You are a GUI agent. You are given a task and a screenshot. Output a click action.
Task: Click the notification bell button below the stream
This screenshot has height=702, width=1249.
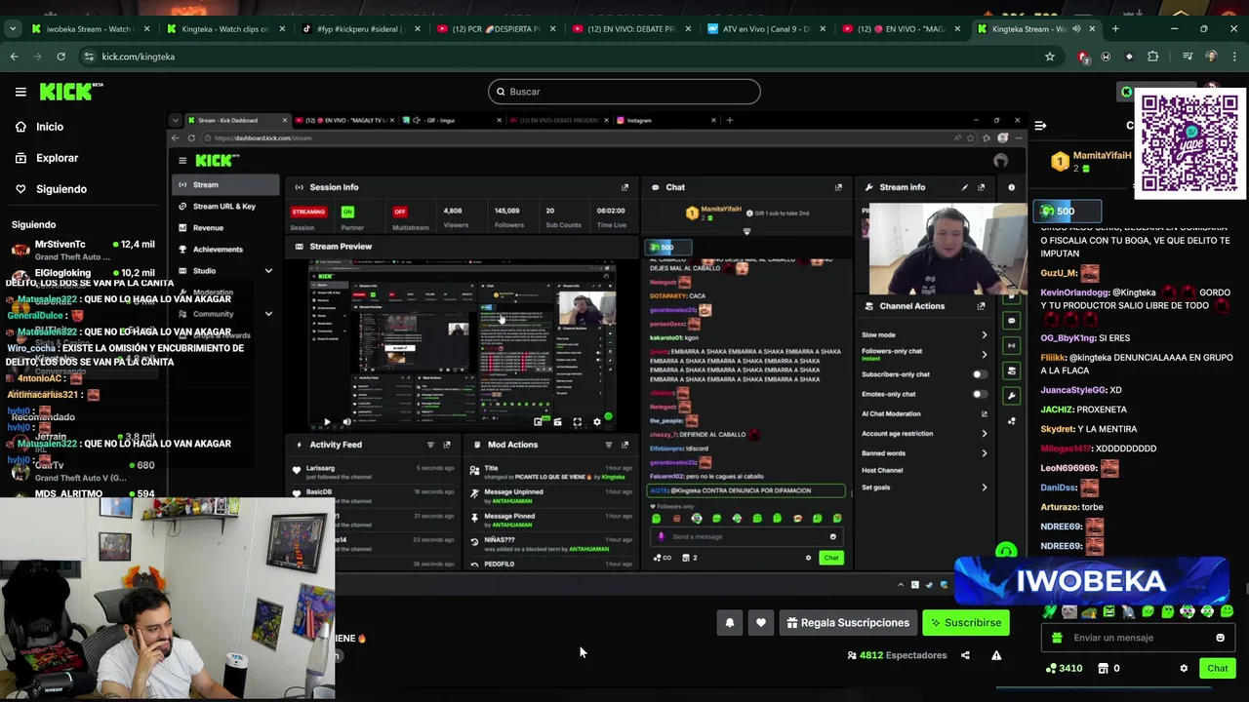tap(729, 623)
